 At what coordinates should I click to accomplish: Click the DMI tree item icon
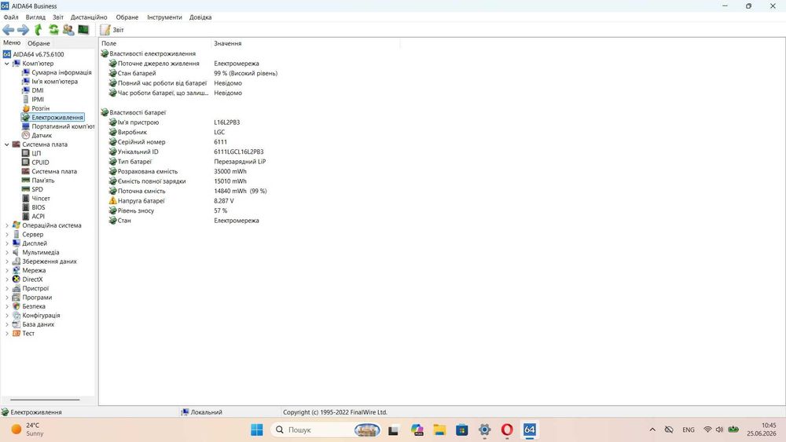click(26, 90)
